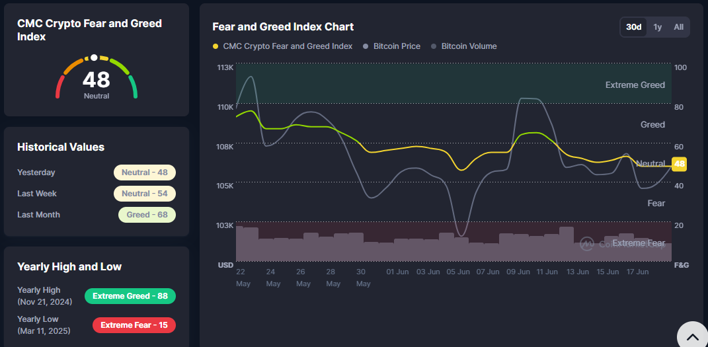708x347 pixels.
Task: Toggle CMC Crypto Fear and Greed Index legend
Action: 282,46
